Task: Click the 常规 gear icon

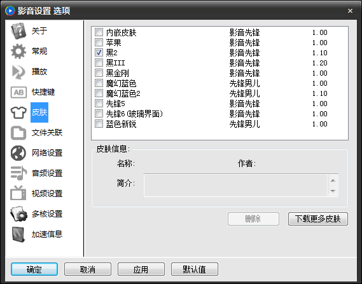Action: click(18, 51)
